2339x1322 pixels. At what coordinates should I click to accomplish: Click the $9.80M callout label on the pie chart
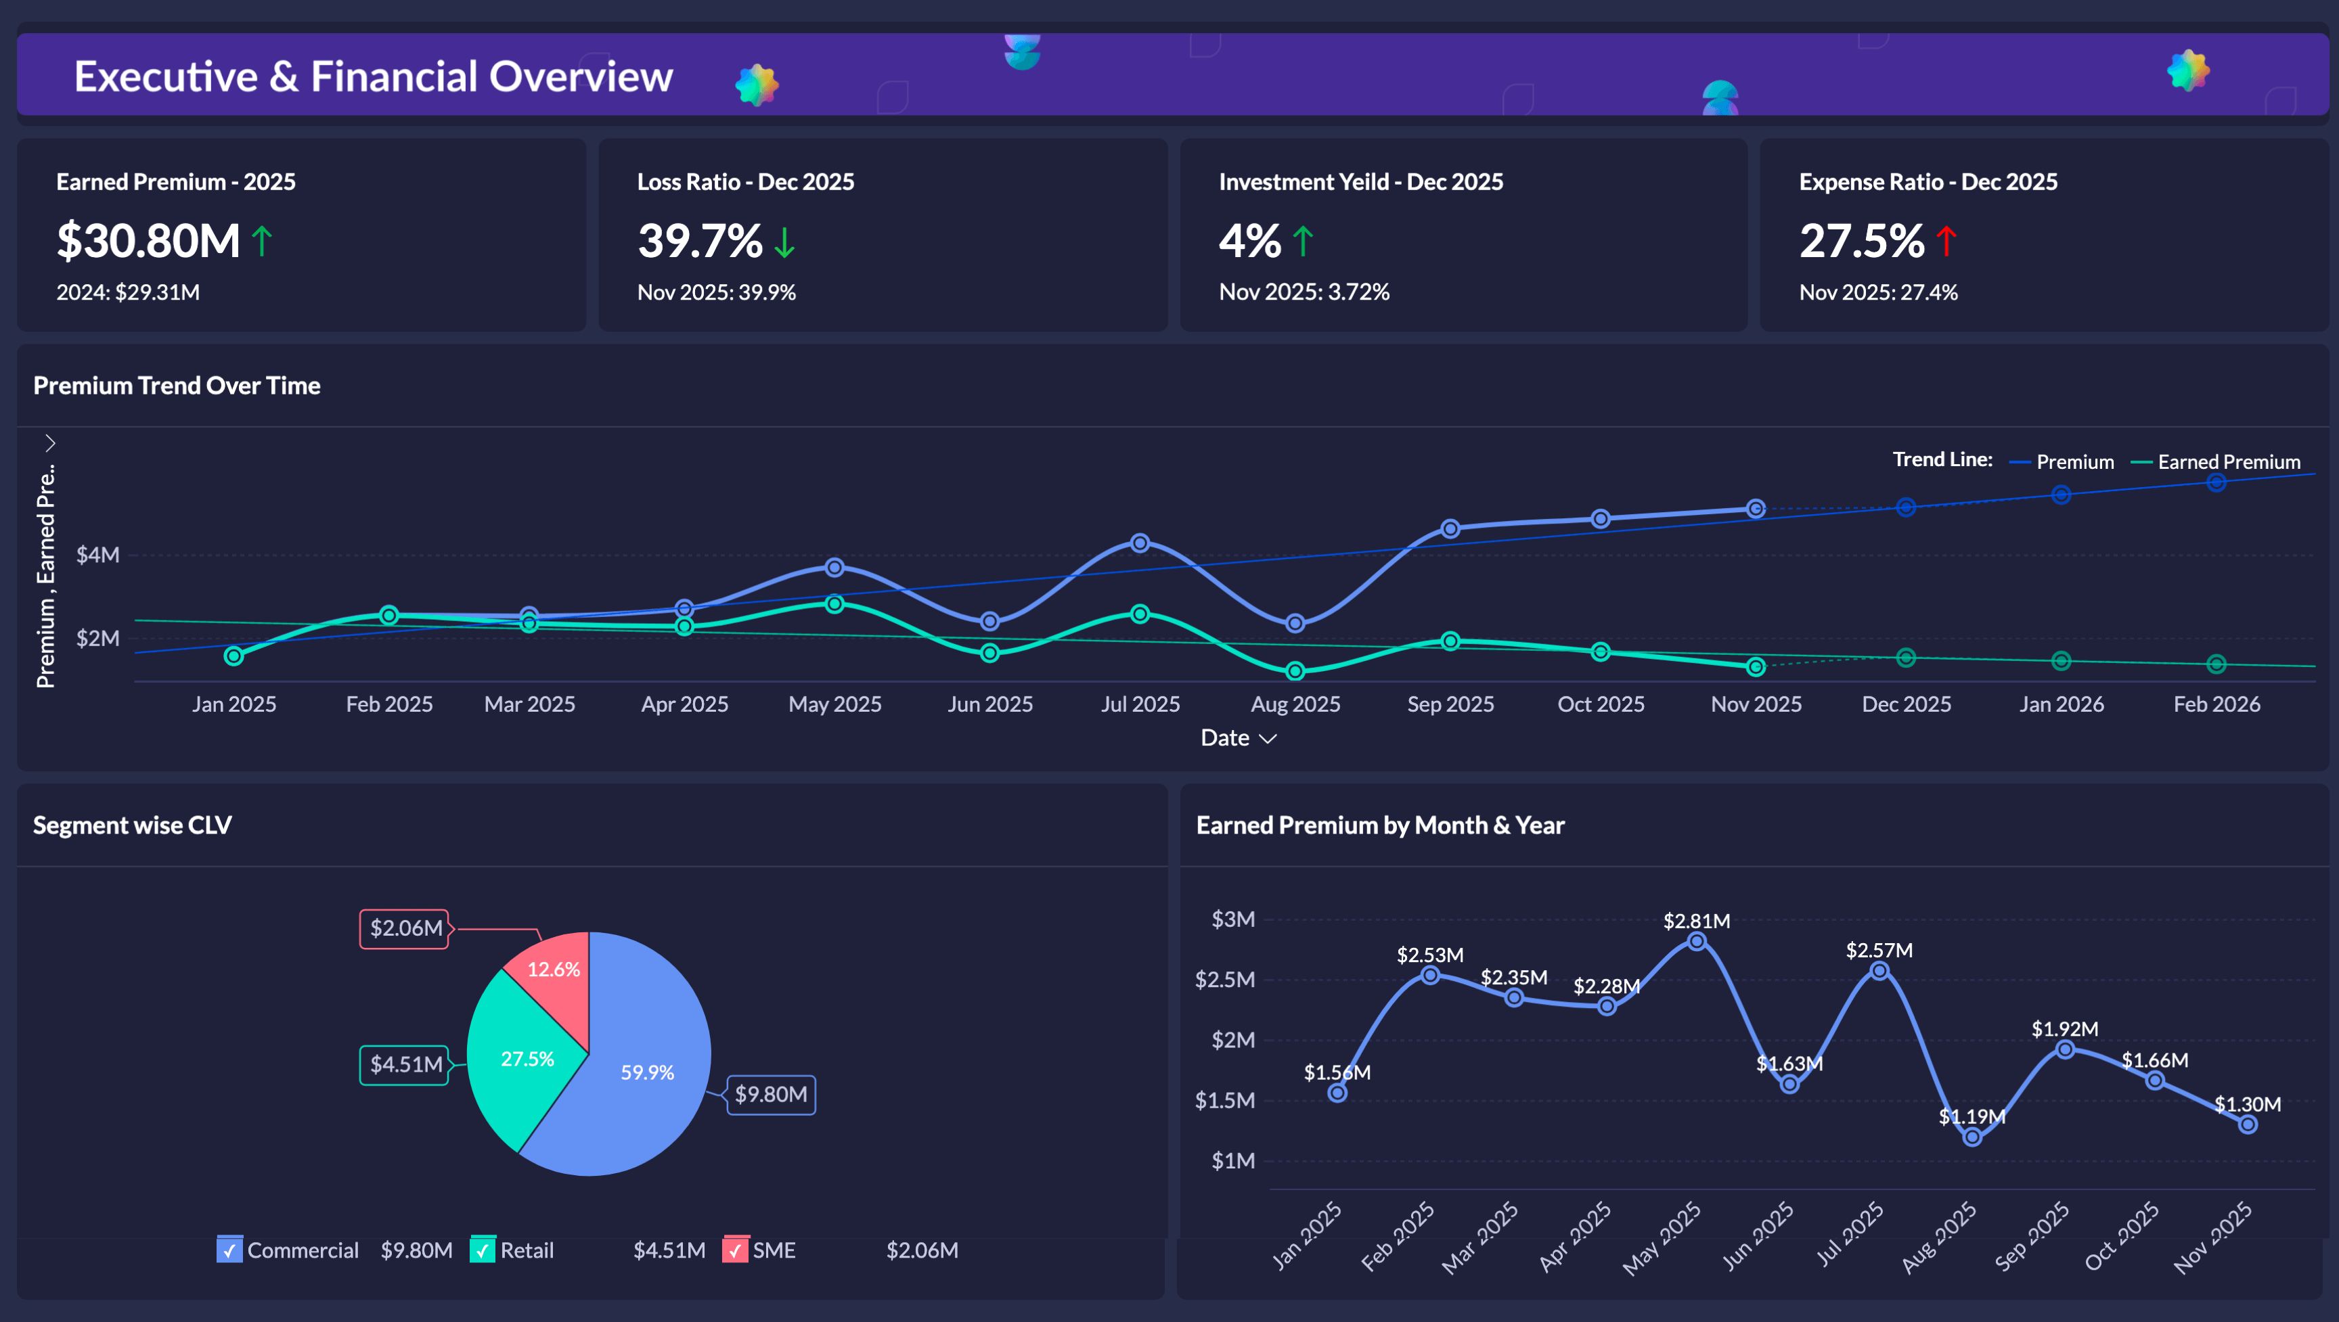click(x=771, y=1095)
